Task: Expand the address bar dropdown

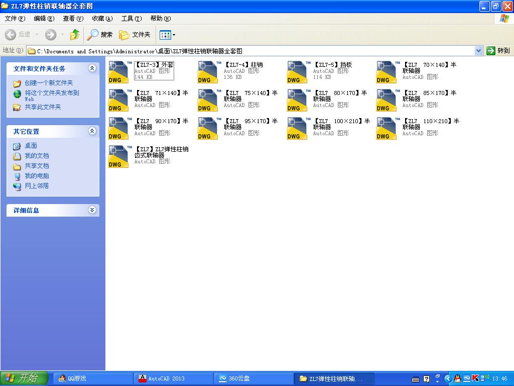Action: click(478, 51)
